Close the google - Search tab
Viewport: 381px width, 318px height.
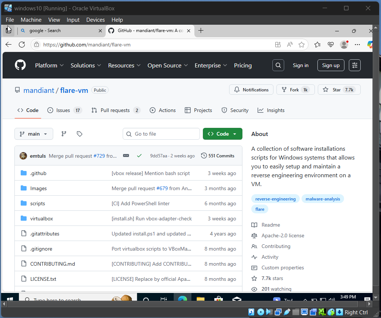[x=100, y=31]
